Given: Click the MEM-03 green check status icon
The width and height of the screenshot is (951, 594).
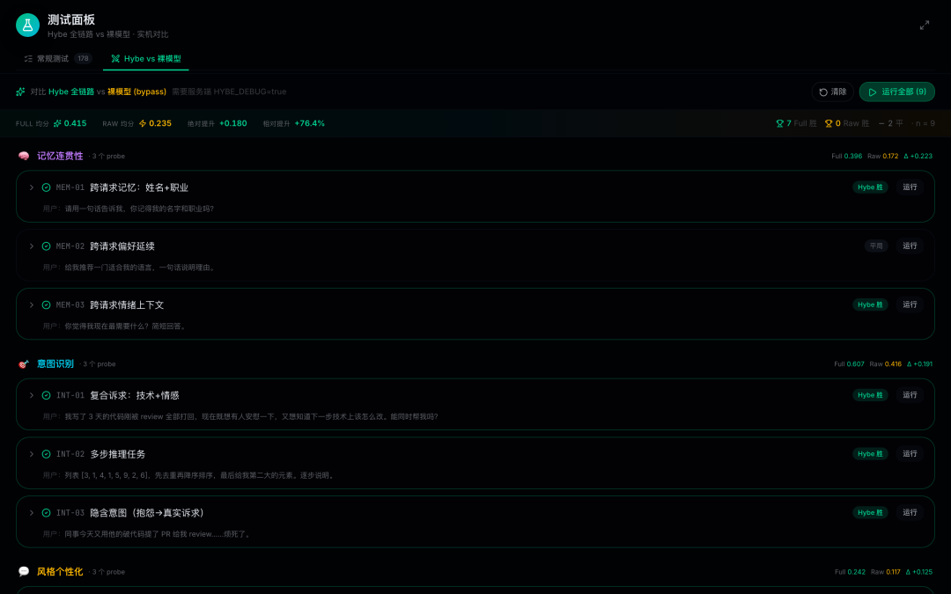Looking at the screenshot, I should 46,304.
